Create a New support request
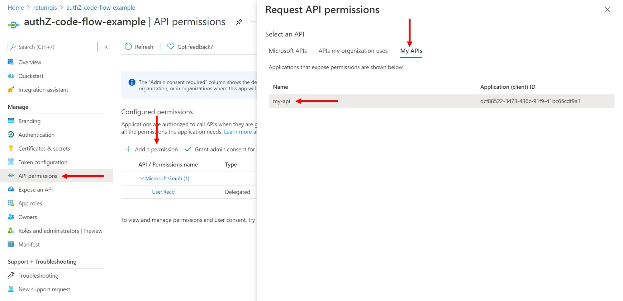 tap(44, 289)
